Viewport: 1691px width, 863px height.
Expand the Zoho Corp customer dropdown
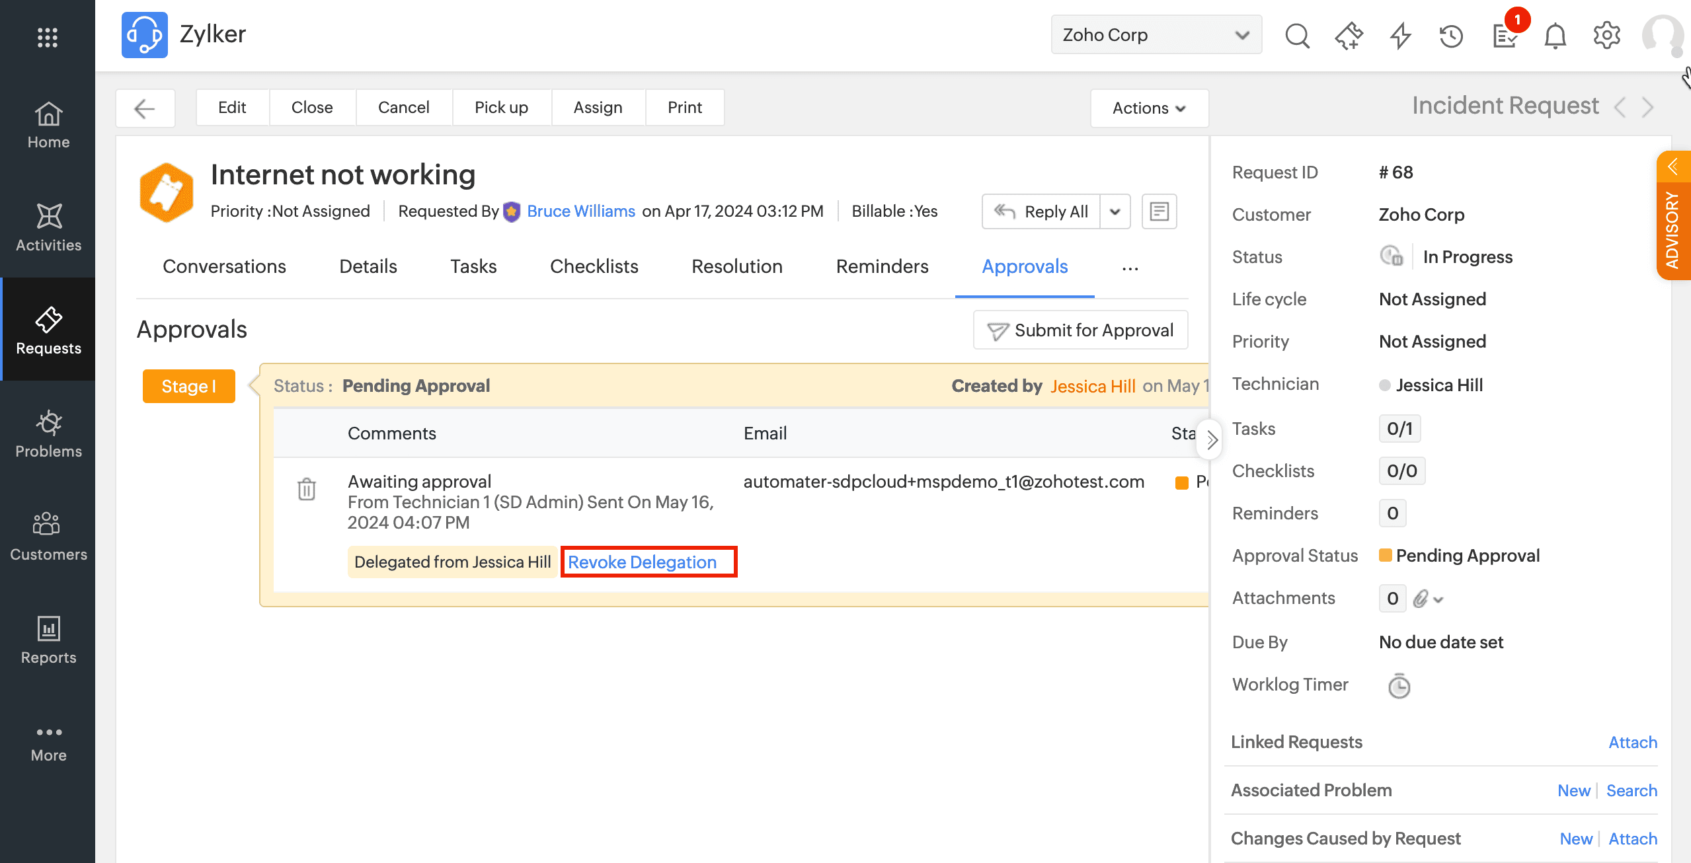click(1156, 35)
